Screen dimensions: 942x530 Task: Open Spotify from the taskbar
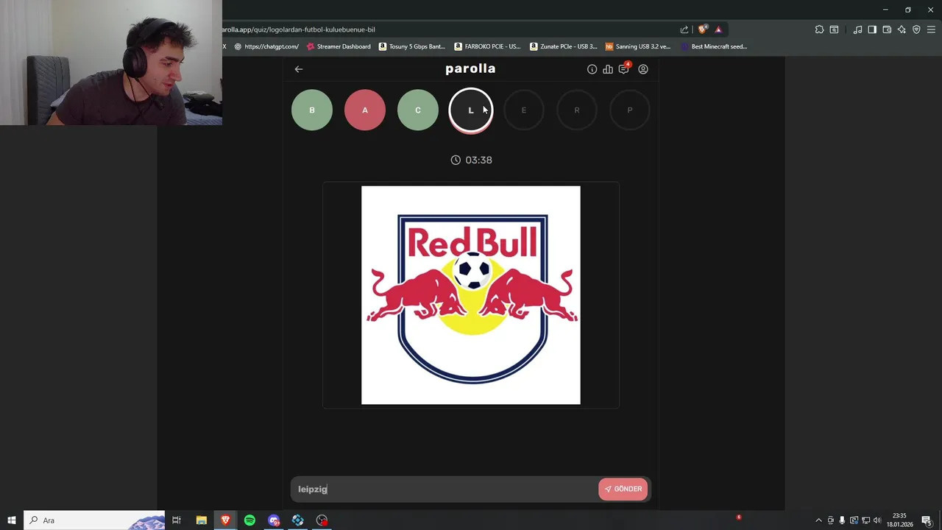point(249,520)
